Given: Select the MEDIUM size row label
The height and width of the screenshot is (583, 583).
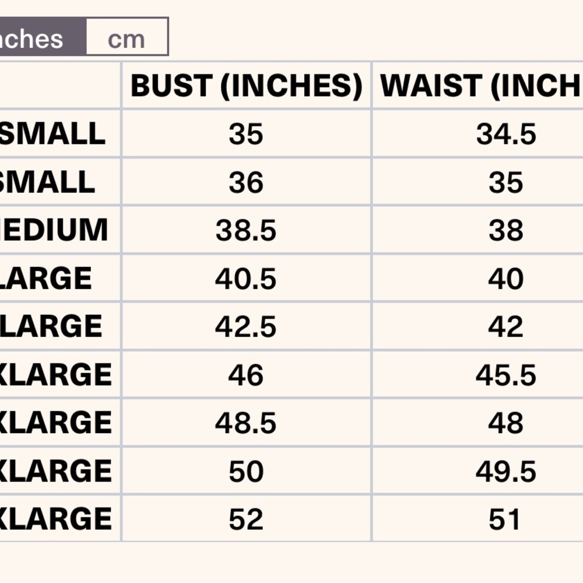Looking at the screenshot, I should coord(57,230).
